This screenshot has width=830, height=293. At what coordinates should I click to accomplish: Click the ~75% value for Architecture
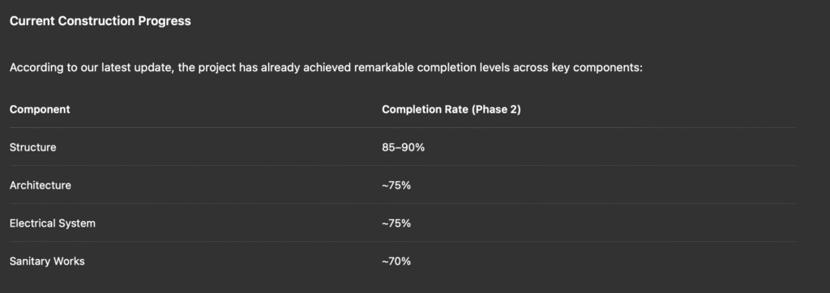point(396,185)
